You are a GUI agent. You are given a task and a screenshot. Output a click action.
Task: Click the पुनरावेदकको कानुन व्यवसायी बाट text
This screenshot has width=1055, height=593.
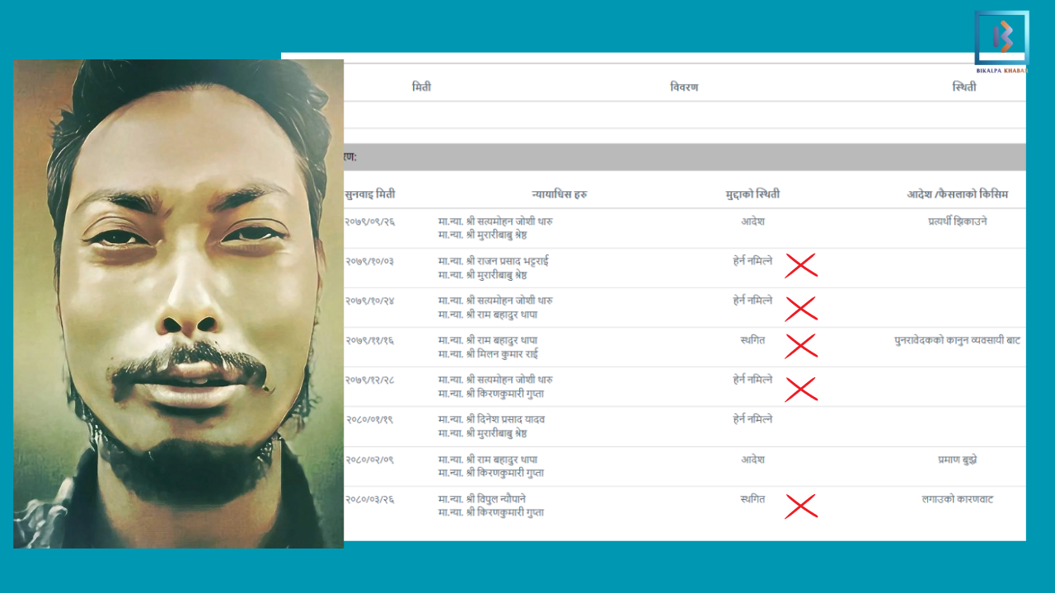tap(957, 340)
